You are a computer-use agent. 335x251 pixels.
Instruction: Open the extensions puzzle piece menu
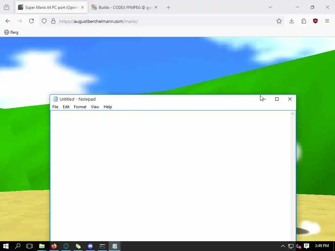pyautogui.click(x=304, y=21)
